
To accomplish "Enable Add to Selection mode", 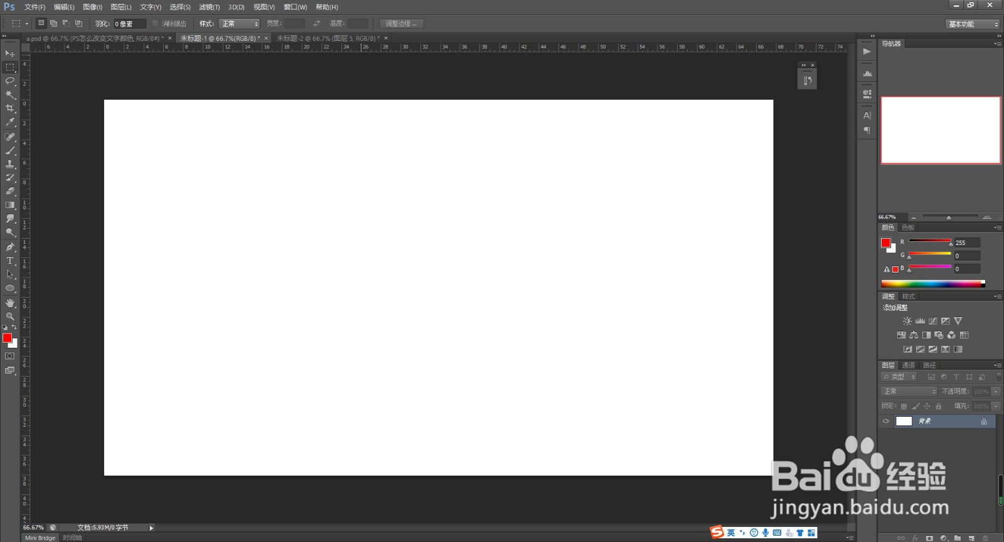I will pos(54,23).
